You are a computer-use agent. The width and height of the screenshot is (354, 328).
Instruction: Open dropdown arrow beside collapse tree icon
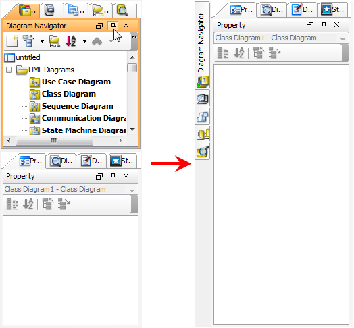[x=42, y=42]
